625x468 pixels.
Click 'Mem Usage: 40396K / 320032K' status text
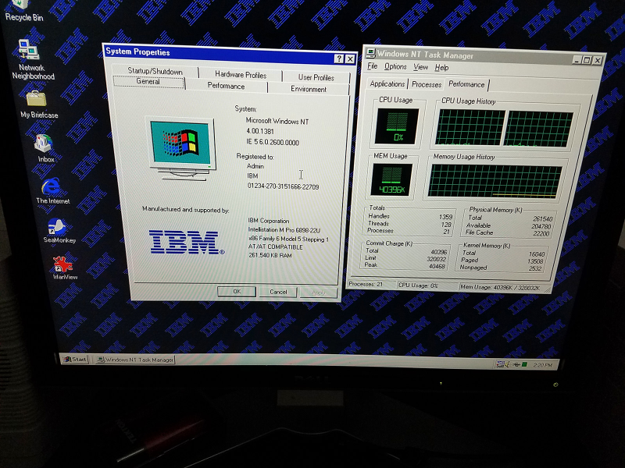(x=500, y=287)
